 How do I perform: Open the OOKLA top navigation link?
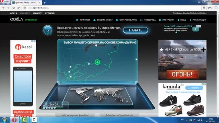(x=14, y=13)
